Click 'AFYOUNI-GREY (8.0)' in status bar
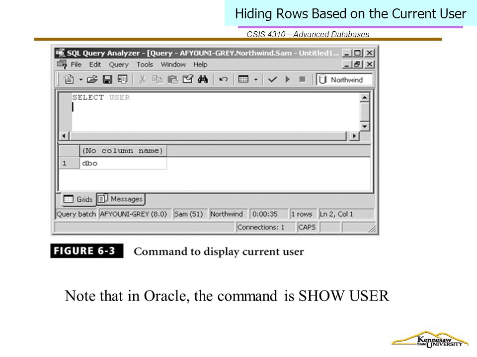 tap(133, 214)
